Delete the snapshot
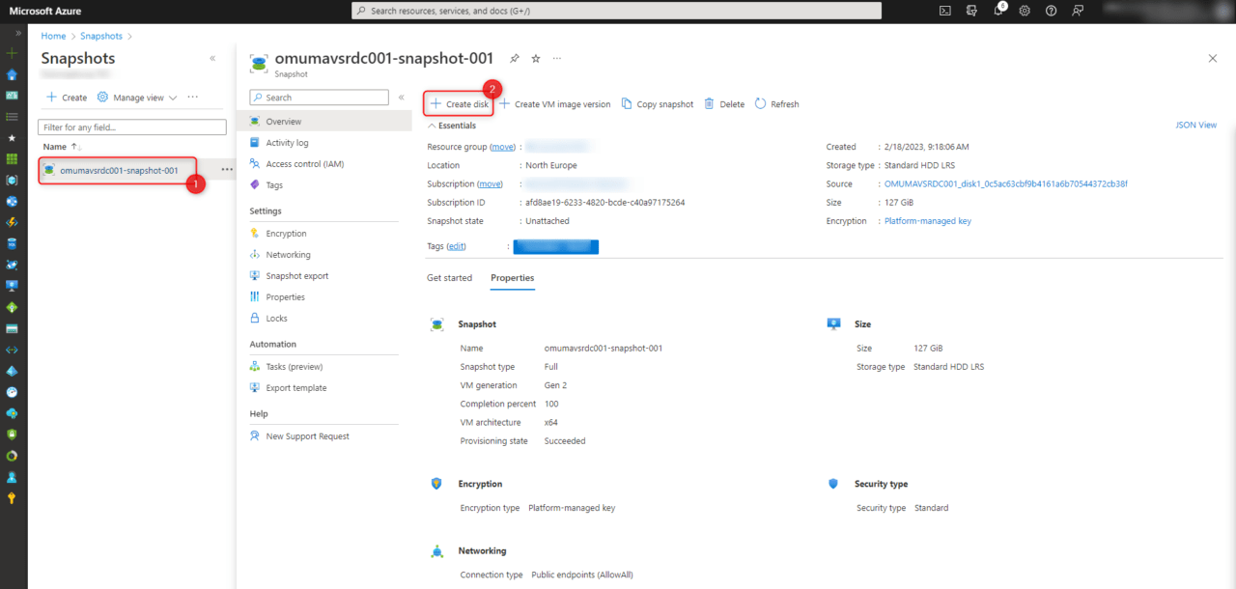The width and height of the screenshot is (1236, 589). 723,103
